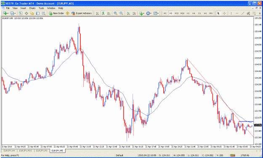
Task: Expand the Indicators dropdown arrow
Action: pos(144,13)
